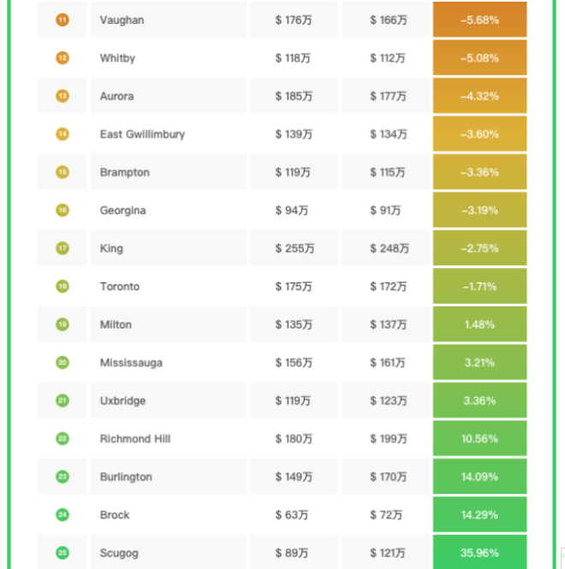Click rank badge 21 beside Uxbridge
565x569 pixels.
(62, 400)
